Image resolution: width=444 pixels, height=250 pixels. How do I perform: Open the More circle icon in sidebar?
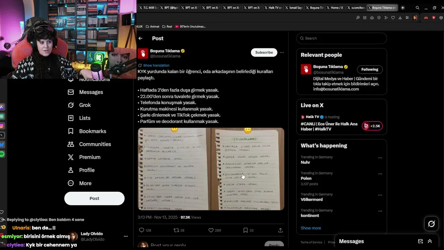click(71, 183)
